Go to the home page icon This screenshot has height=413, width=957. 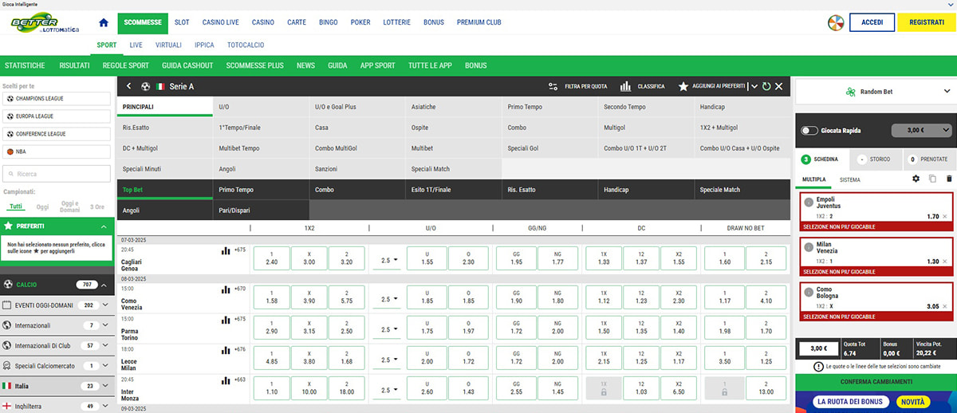click(x=103, y=22)
